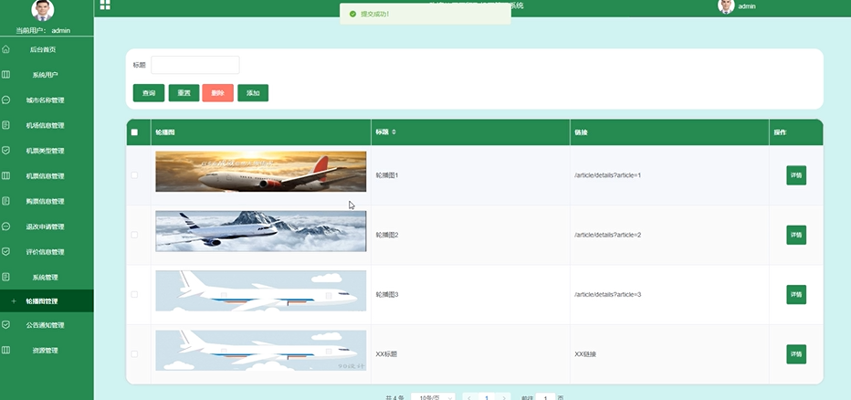Click the red 删除 delete button
This screenshot has width=851, height=400.
[217, 93]
